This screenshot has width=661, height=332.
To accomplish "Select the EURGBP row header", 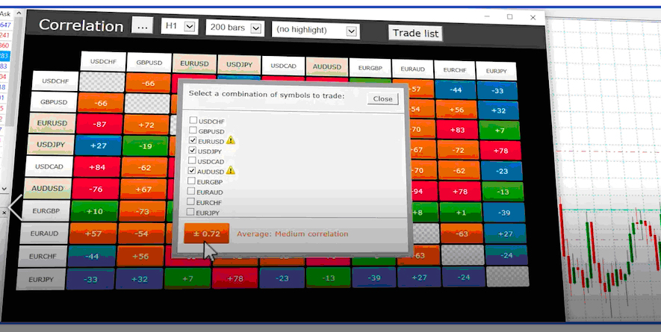I will [46, 210].
